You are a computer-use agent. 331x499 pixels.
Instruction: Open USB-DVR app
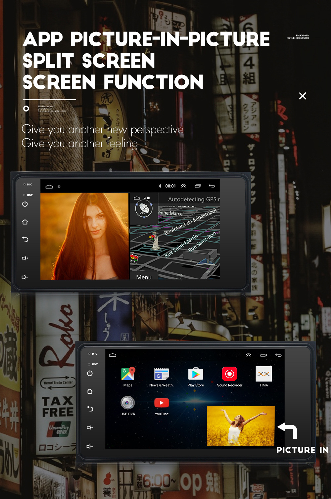click(128, 406)
